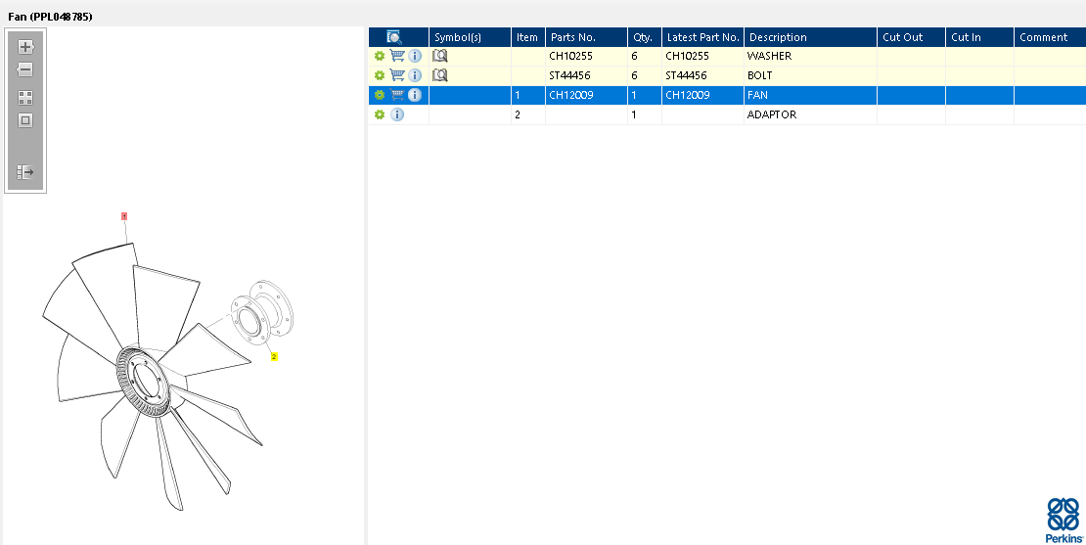Click the single-square view icon in diagram toolbar
The height and width of the screenshot is (545, 1086).
(x=25, y=120)
